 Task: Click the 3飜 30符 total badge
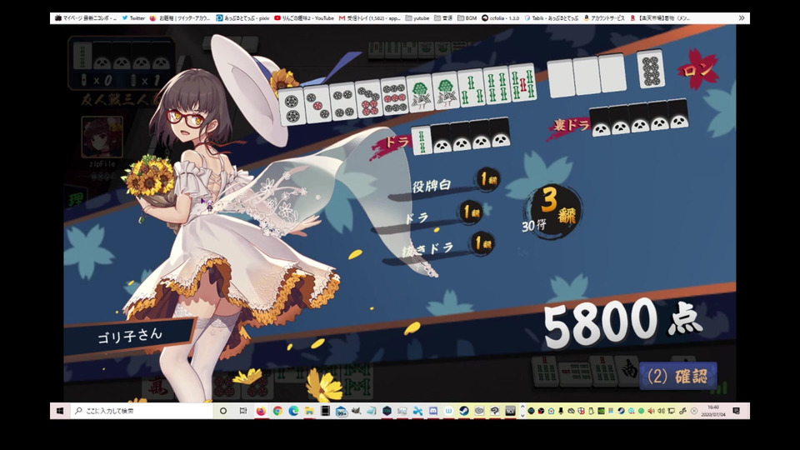[552, 212]
